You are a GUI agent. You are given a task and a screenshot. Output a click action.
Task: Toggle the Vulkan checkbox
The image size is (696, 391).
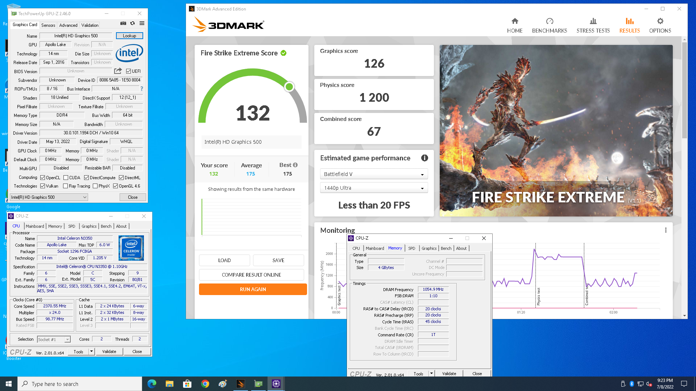pos(42,186)
